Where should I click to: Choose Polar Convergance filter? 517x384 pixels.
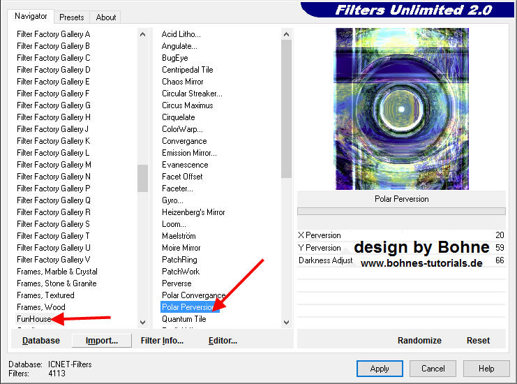193,295
